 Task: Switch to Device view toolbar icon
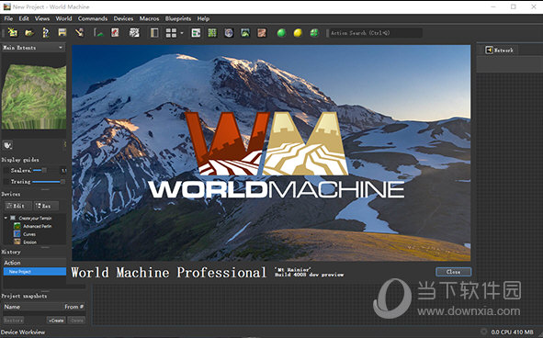(196, 33)
